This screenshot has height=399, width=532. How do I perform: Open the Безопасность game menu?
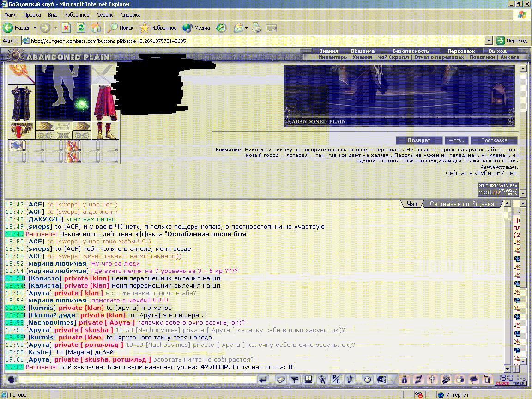click(411, 51)
